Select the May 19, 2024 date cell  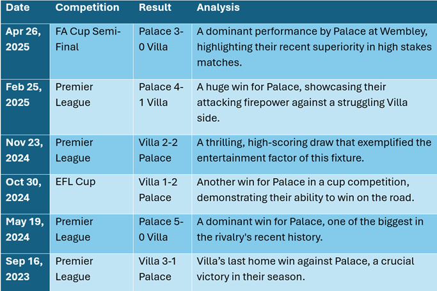[x=25, y=234]
